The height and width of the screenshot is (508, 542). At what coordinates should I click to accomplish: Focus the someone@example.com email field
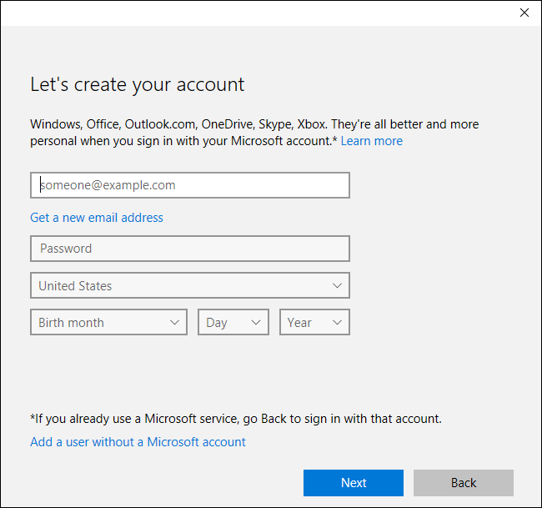(x=190, y=185)
